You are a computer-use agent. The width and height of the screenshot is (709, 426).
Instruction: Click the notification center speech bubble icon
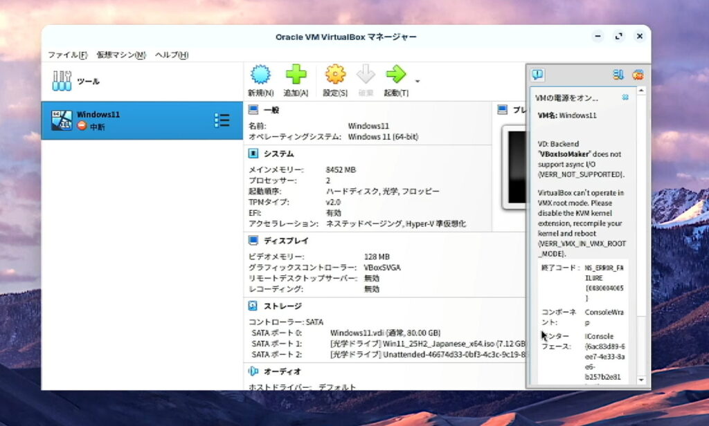point(538,75)
